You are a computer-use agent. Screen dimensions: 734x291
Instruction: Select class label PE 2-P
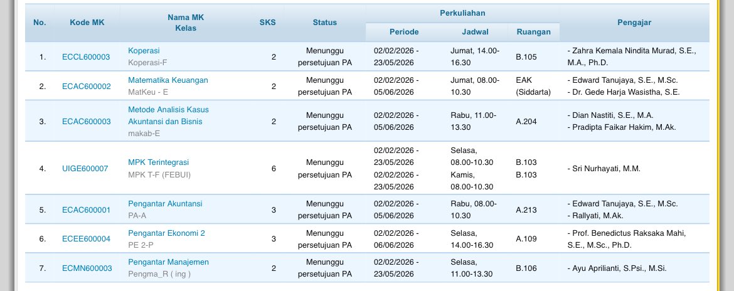coord(141,245)
